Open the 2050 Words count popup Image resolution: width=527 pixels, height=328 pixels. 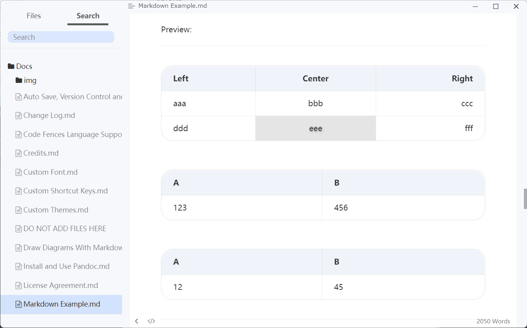coord(493,321)
